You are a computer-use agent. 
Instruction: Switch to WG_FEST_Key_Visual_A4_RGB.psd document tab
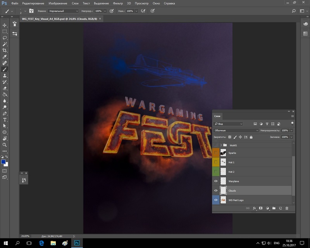[x=60, y=19]
